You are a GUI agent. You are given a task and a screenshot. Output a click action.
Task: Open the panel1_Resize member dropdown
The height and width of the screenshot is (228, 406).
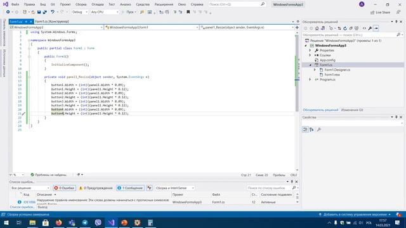coord(247,27)
